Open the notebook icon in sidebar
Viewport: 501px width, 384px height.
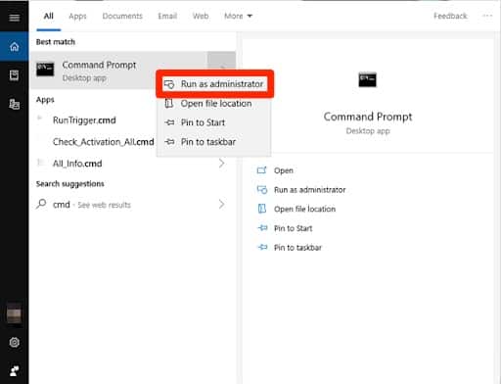click(14, 75)
